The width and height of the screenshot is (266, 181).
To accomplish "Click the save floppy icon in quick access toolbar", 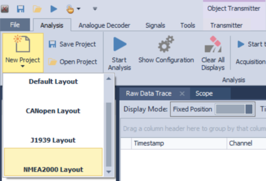I will point(21,9).
